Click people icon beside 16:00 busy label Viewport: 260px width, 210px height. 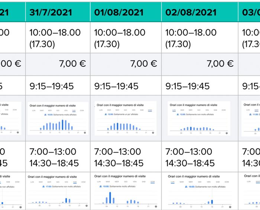(45, 115)
